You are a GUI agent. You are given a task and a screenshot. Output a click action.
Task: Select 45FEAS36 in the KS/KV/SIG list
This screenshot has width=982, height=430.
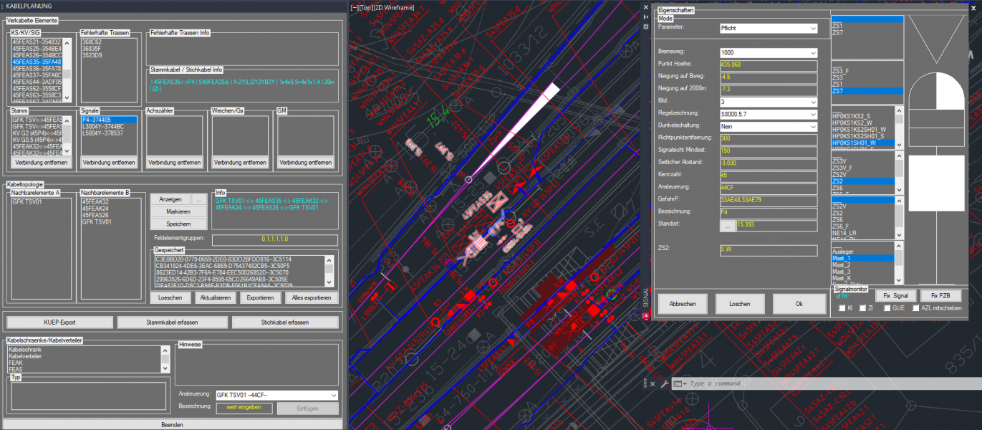pos(37,69)
